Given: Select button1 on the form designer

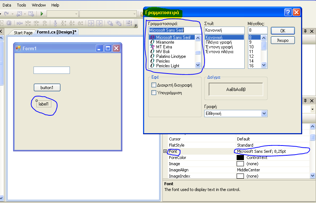Looking at the screenshot, I should point(47,88).
